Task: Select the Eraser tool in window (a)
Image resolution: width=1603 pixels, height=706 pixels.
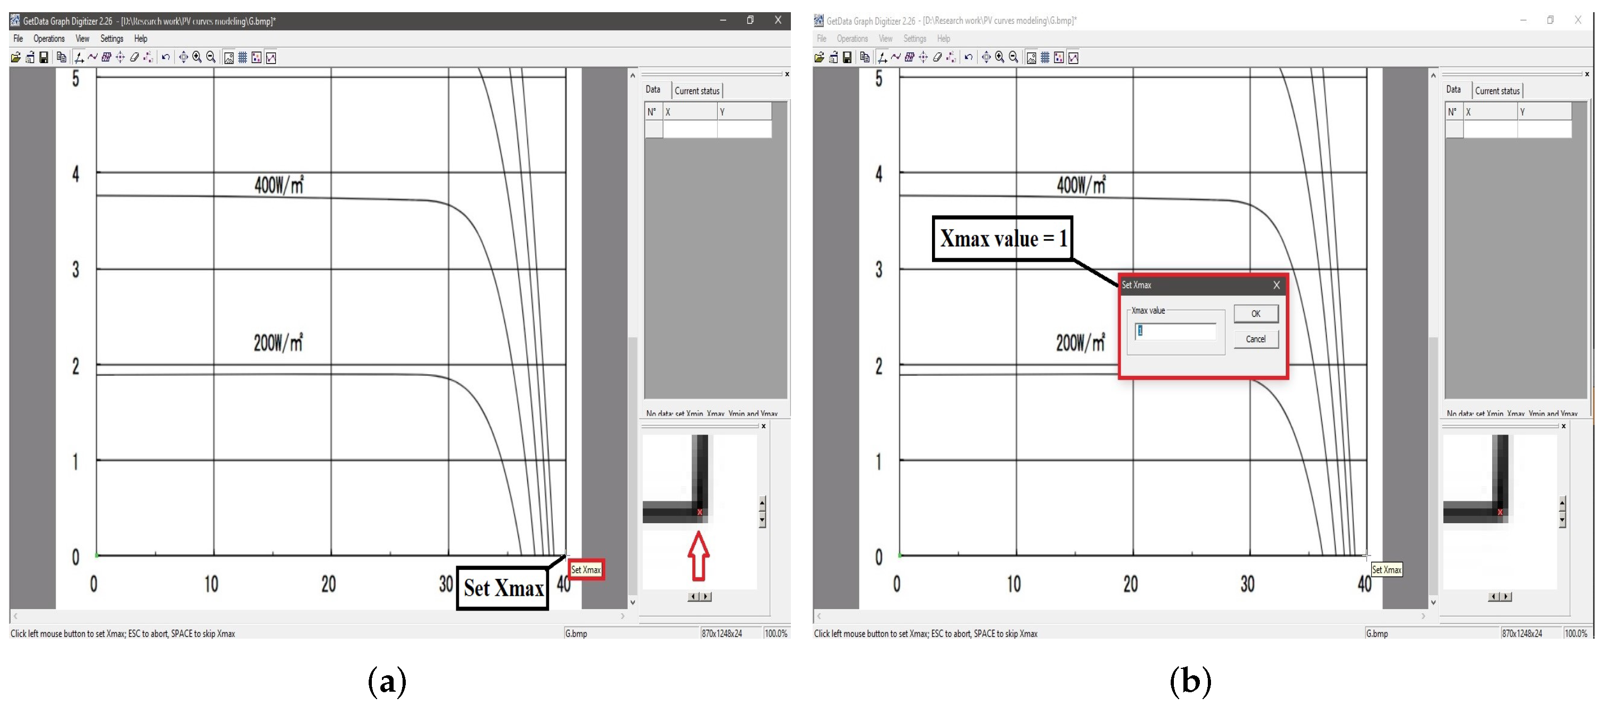Action: [134, 58]
